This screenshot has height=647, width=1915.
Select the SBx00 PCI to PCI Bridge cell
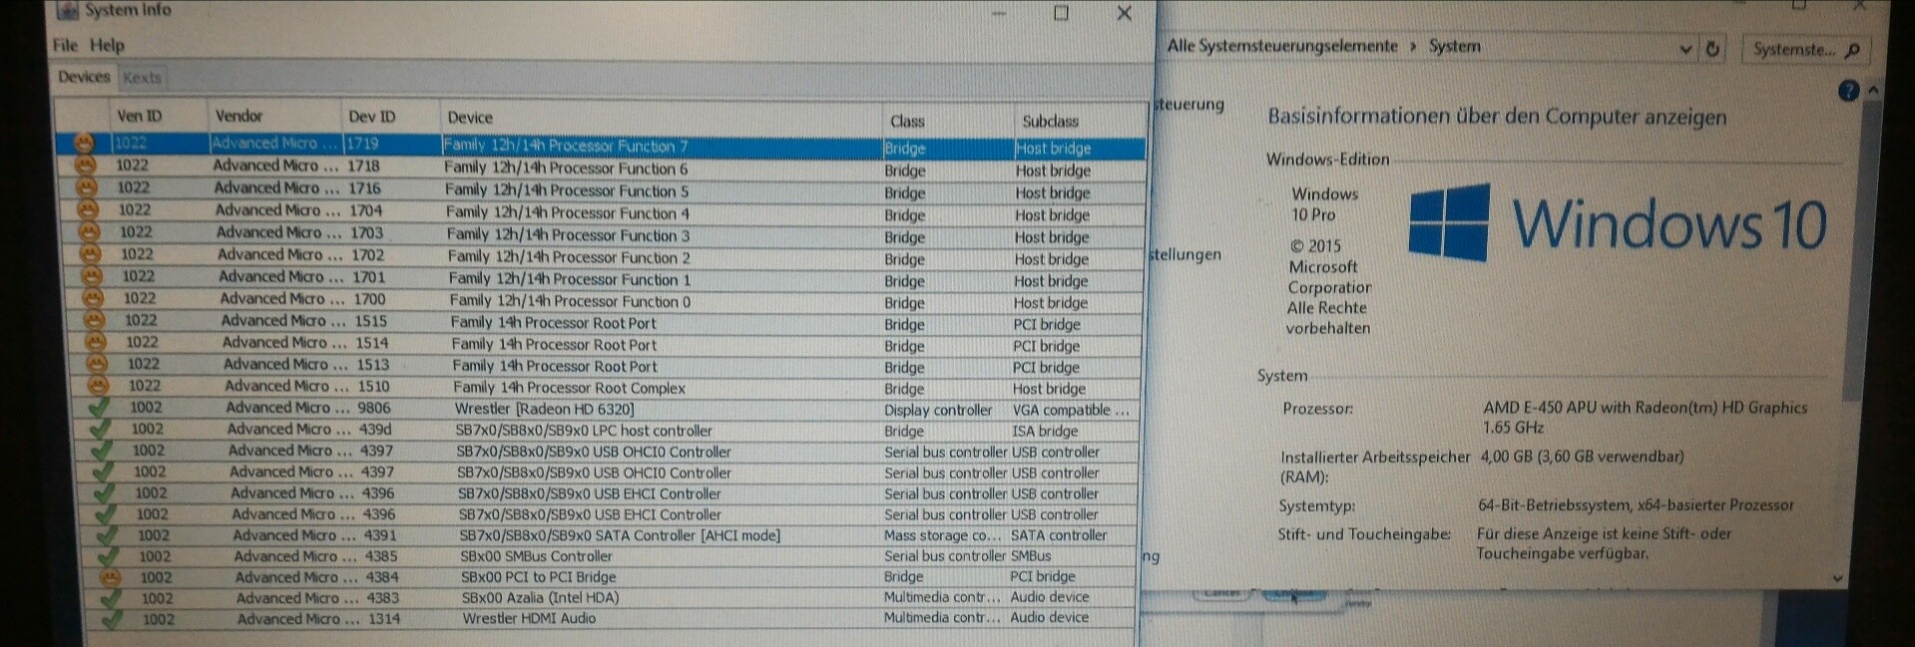(x=670, y=577)
